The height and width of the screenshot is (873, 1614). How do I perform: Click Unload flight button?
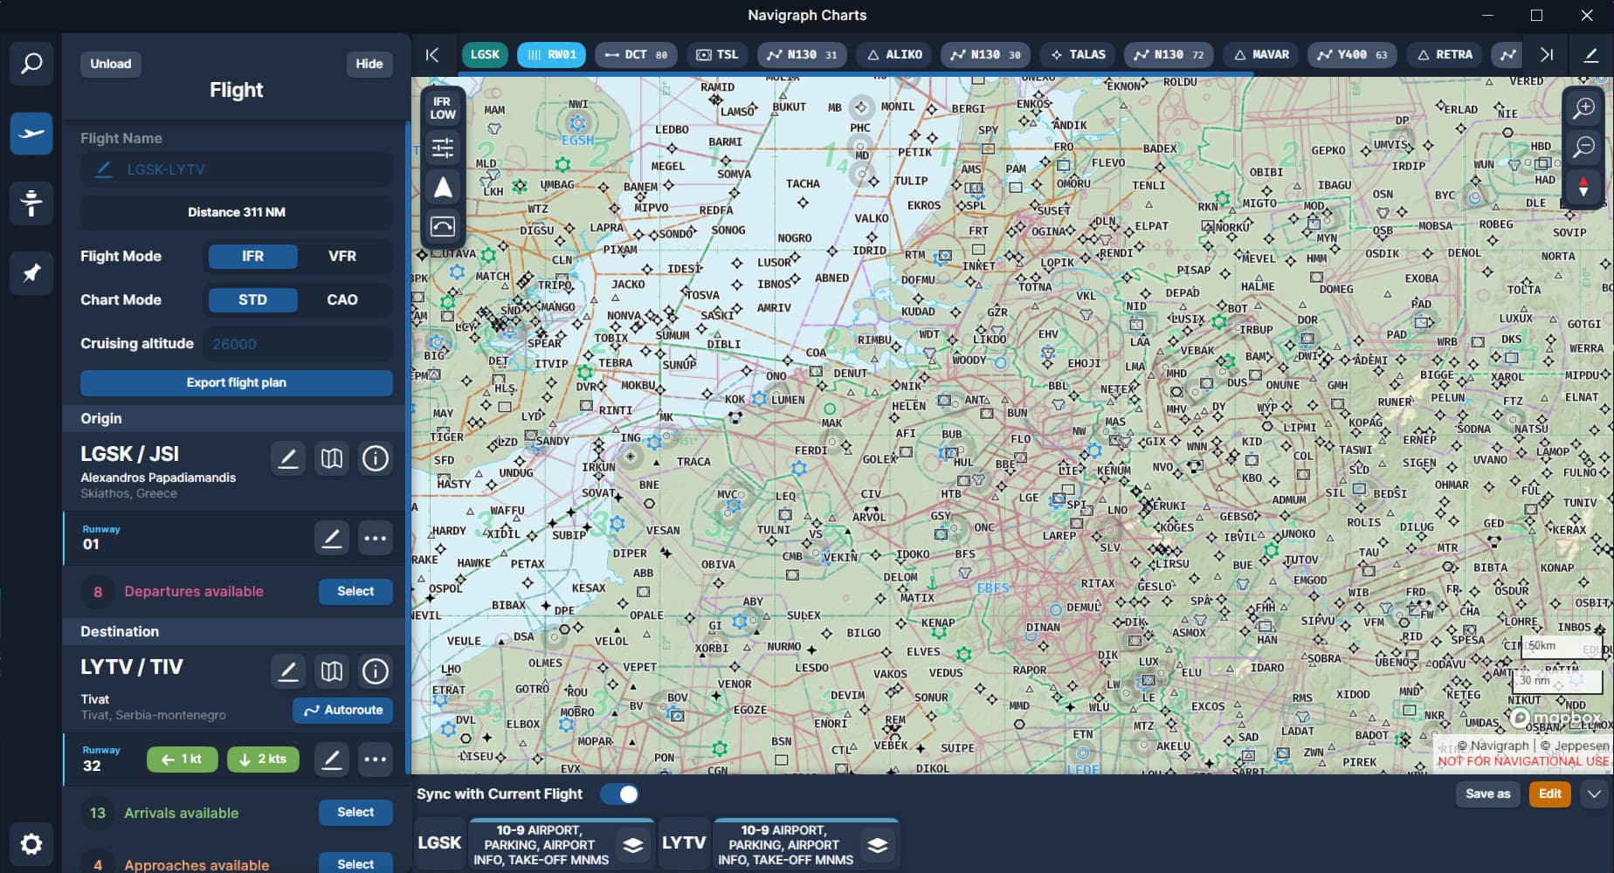pyautogui.click(x=111, y=64)
